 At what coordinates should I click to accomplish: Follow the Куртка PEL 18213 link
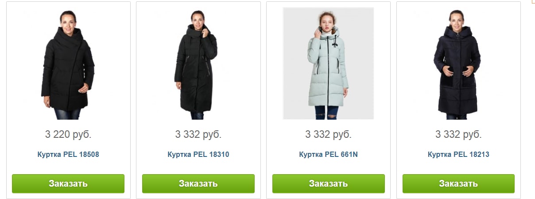(458, 155)
